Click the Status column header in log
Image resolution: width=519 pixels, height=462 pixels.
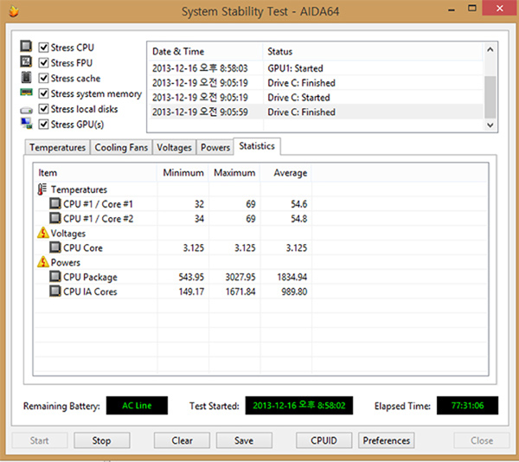(x=374, y=51)
